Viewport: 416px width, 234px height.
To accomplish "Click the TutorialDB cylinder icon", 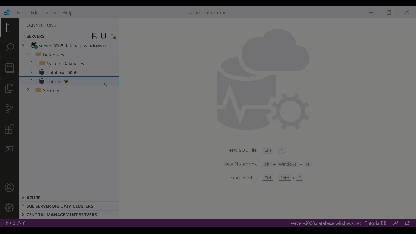I will point(42,81).
